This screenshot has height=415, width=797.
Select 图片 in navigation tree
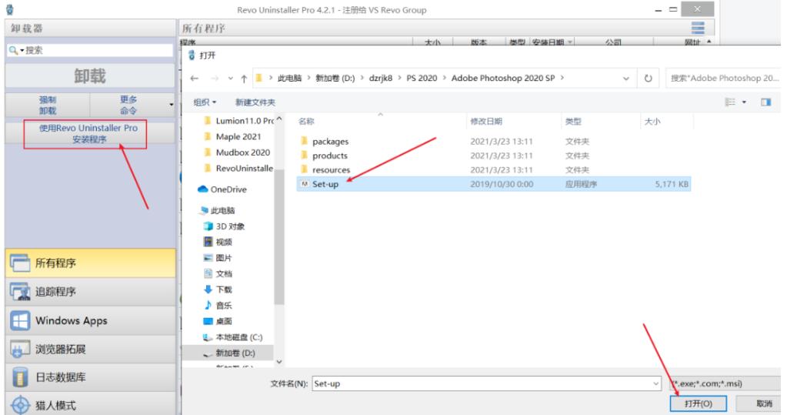click(x=218, y=258)
